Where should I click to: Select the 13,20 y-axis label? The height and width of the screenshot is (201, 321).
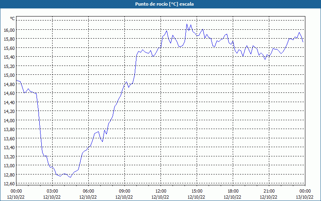click(9, 156)
